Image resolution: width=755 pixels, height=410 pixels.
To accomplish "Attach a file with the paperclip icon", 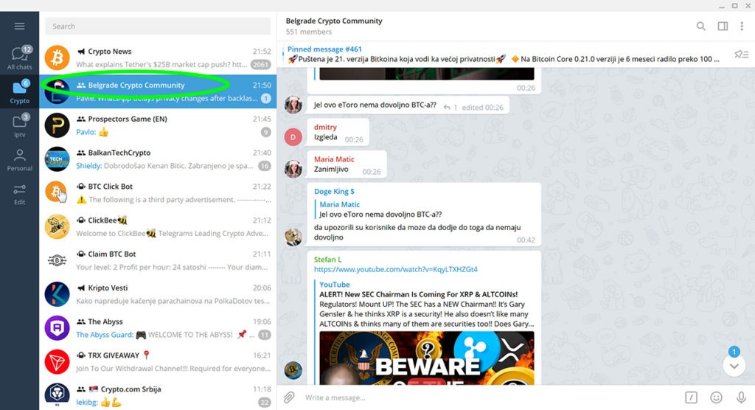I will tap(290, 397).
